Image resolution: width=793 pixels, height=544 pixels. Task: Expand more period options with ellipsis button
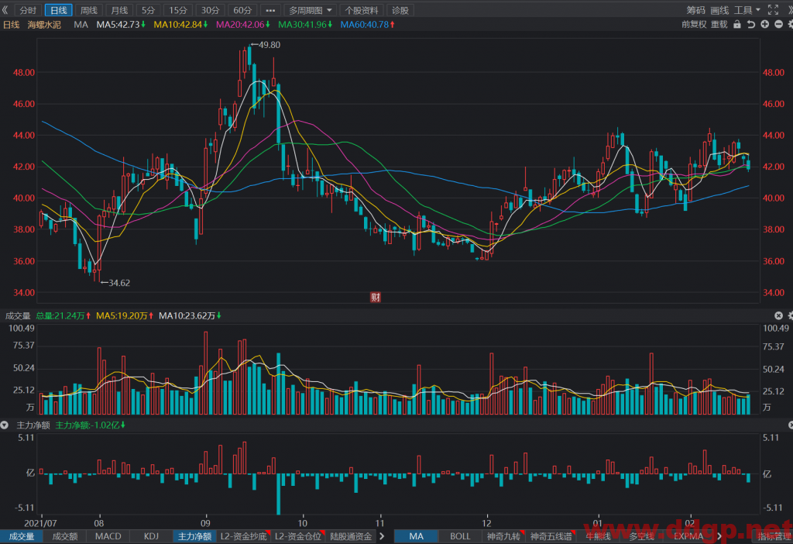[270, 10]
